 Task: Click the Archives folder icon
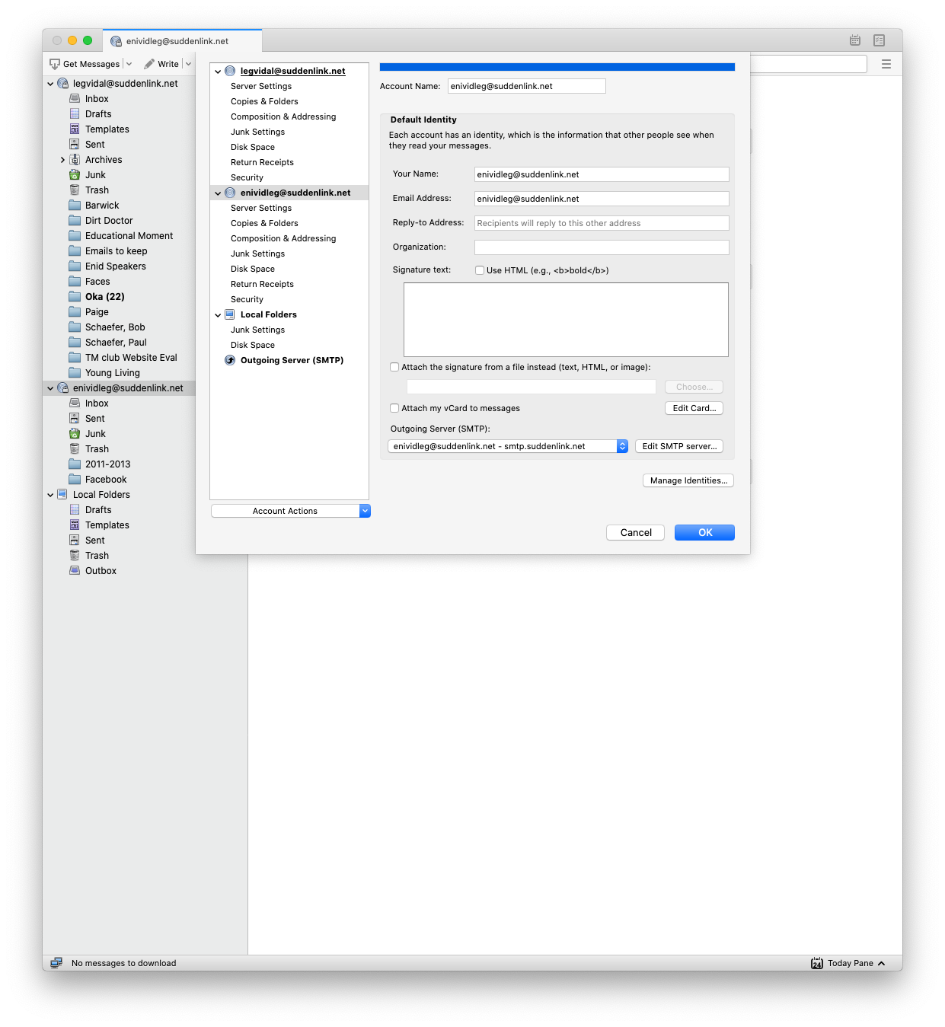point(75,160)
